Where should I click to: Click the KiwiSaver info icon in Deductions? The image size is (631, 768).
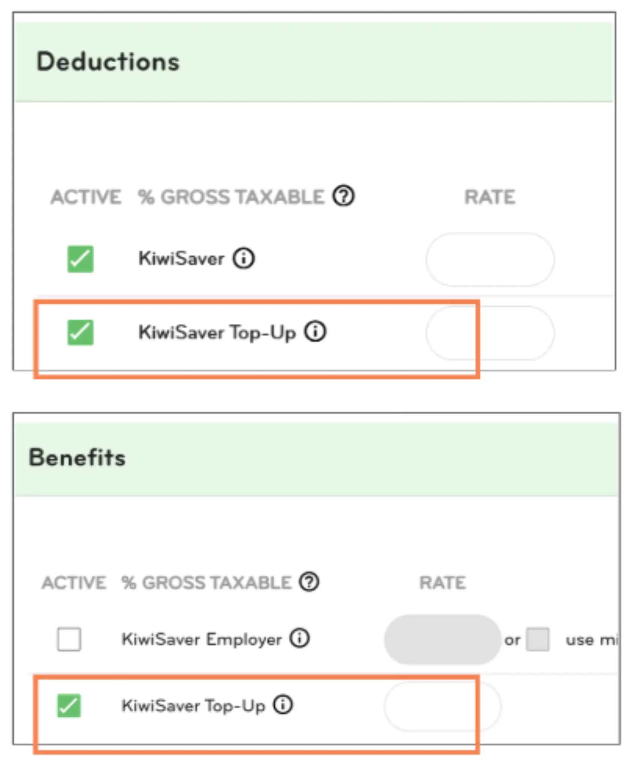pyautogui.click(x=244, y=258)
